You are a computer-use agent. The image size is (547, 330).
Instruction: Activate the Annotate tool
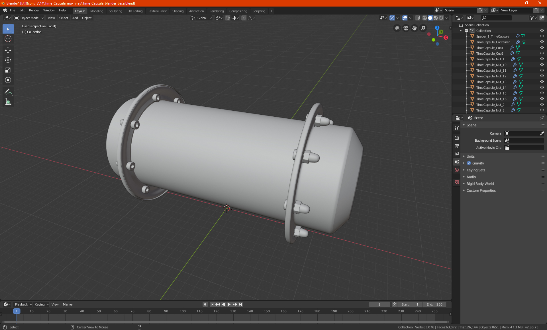click(8, 92)
